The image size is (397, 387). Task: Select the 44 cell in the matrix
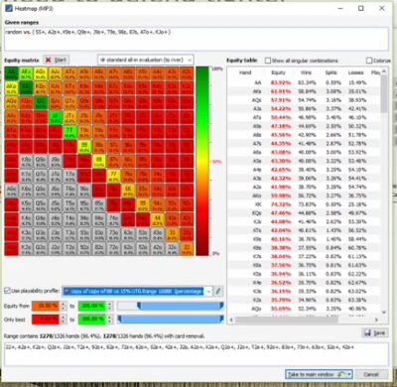coord(158,220)
